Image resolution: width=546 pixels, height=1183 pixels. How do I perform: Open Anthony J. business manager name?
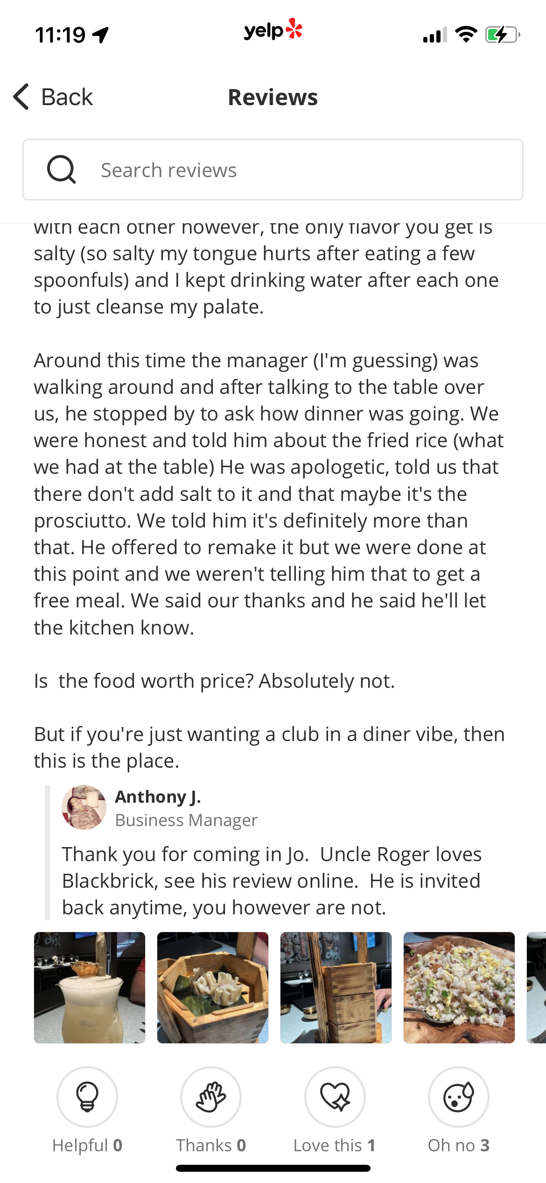click(158, 797)
